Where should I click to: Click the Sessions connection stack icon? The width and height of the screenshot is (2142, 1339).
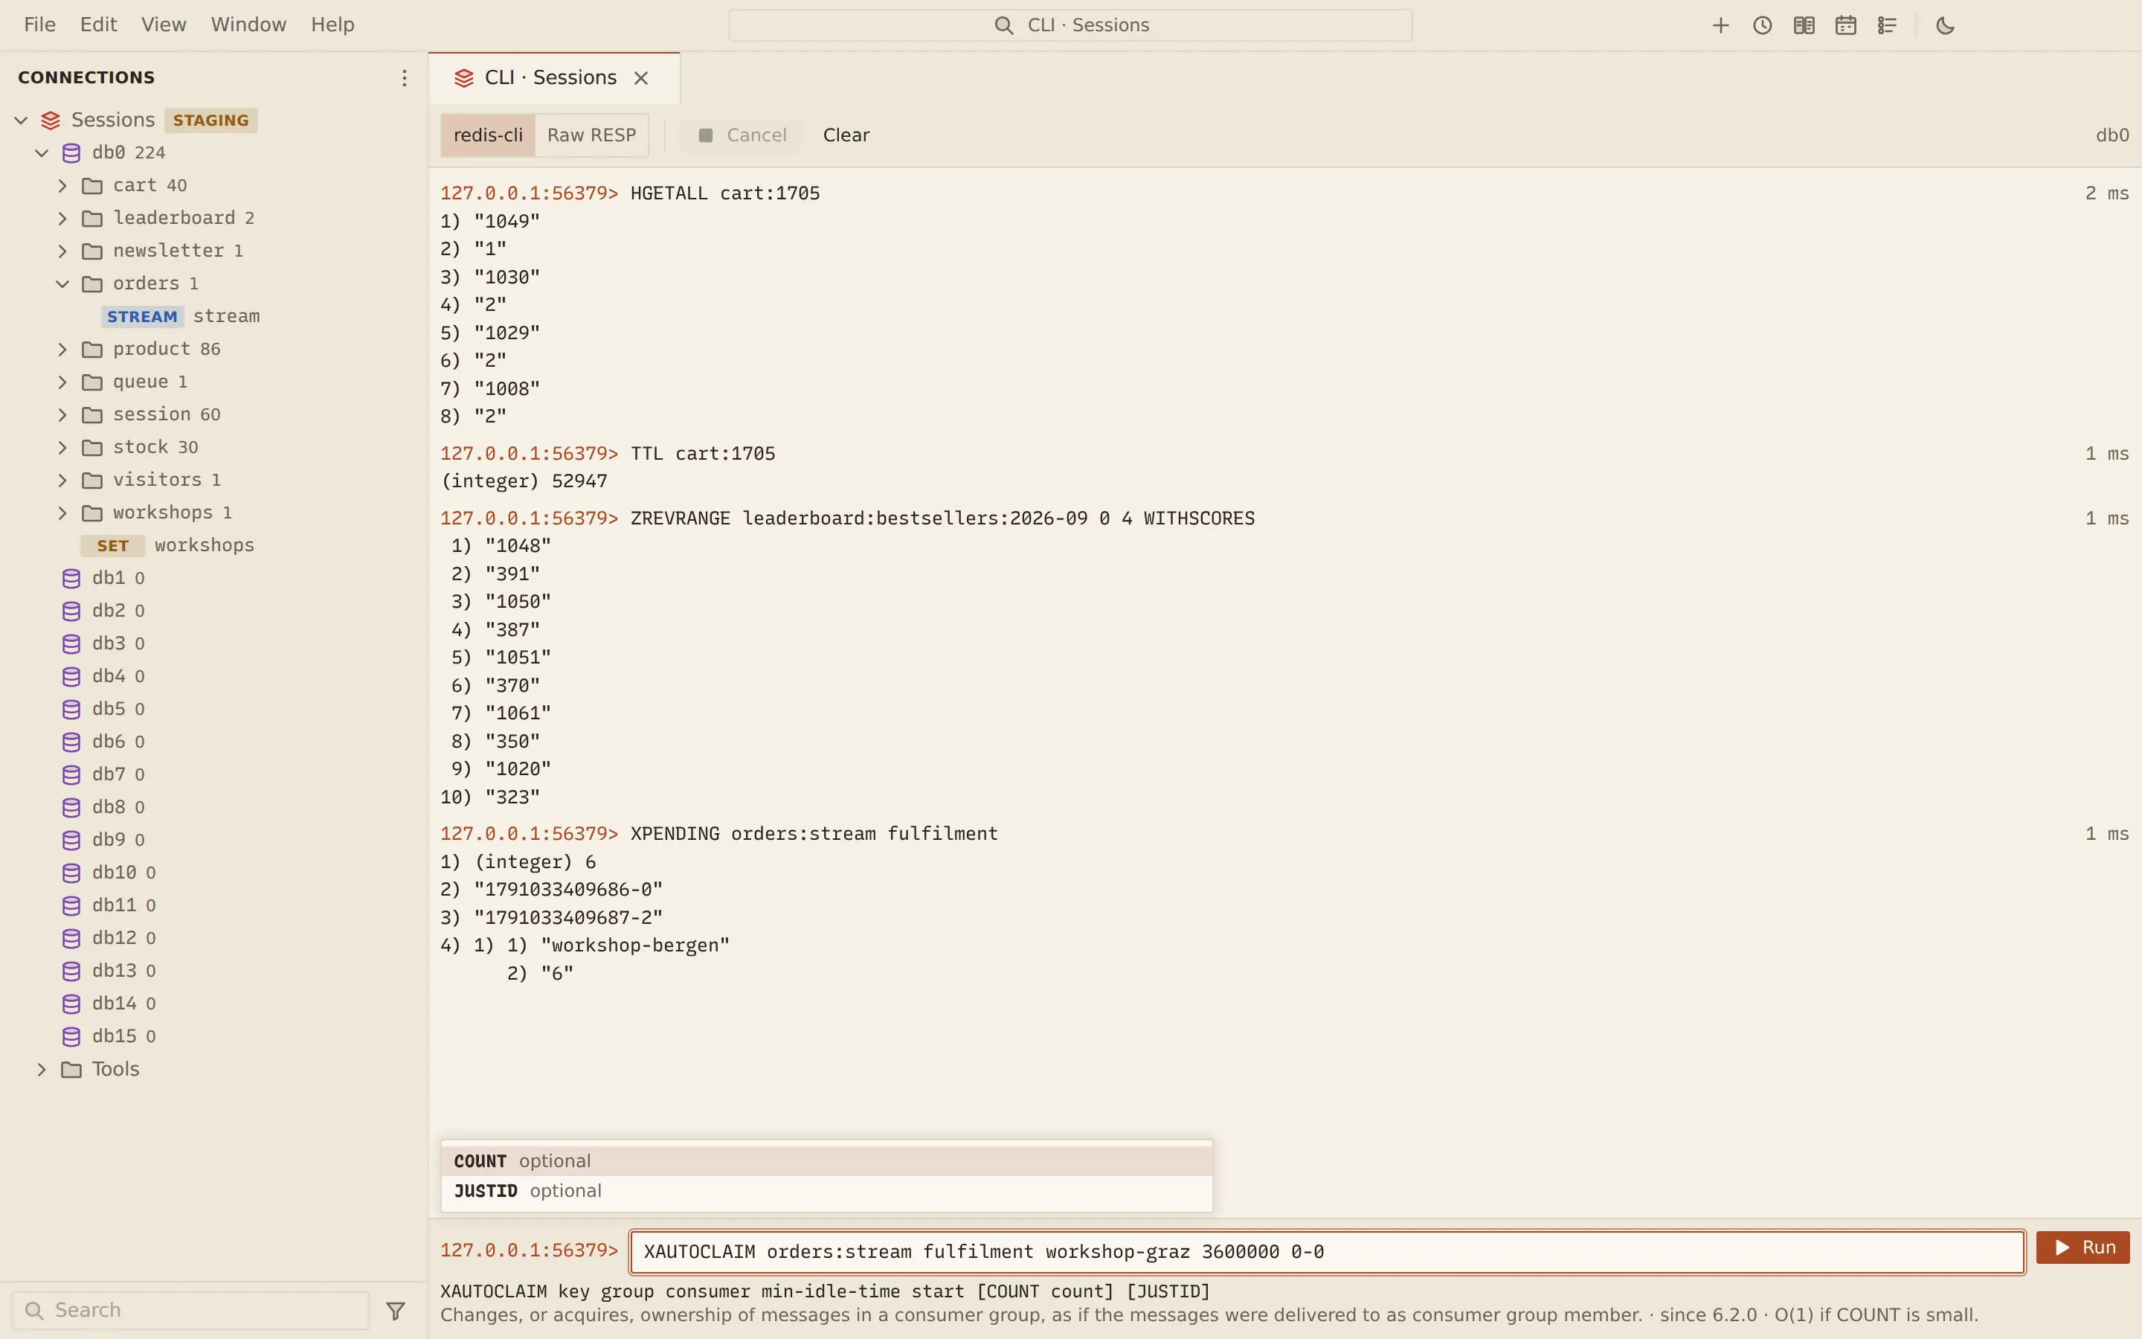51,120
